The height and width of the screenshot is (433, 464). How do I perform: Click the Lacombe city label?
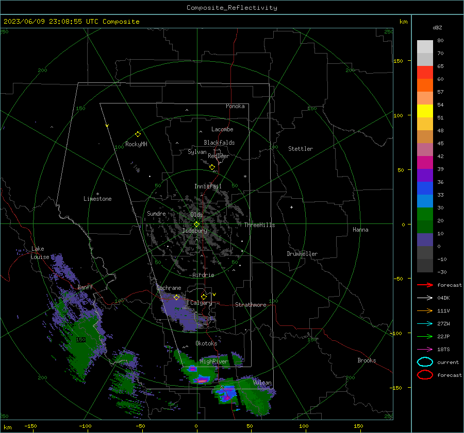point(222,129)
